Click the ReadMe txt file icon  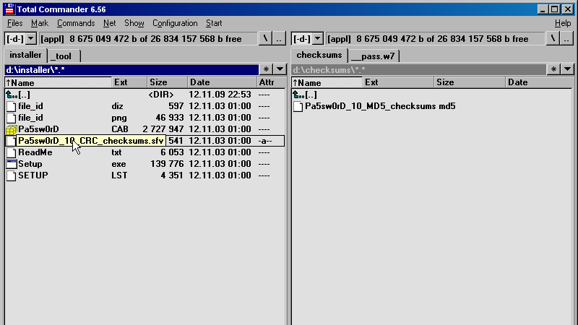pyautogui.click(x=12, y=152)
